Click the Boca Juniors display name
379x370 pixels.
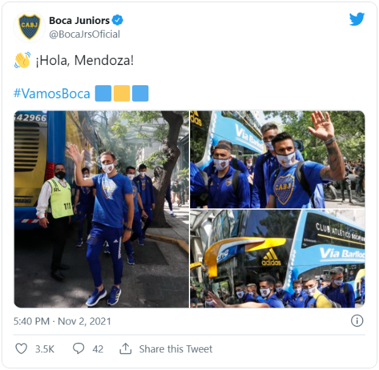pyautogui.click(x=80, y=21)
